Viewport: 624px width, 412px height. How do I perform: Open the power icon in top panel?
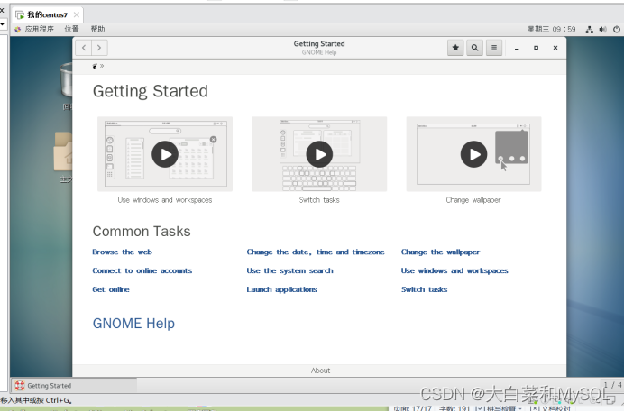coord(617,30)
